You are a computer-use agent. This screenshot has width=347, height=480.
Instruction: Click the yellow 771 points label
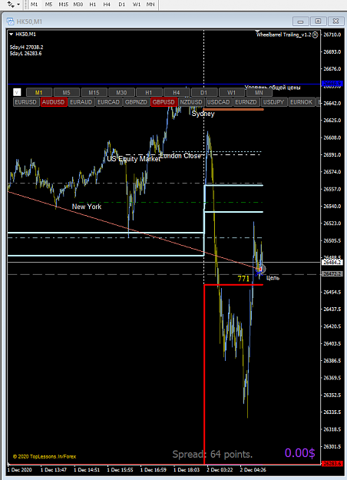pos(243,279)
